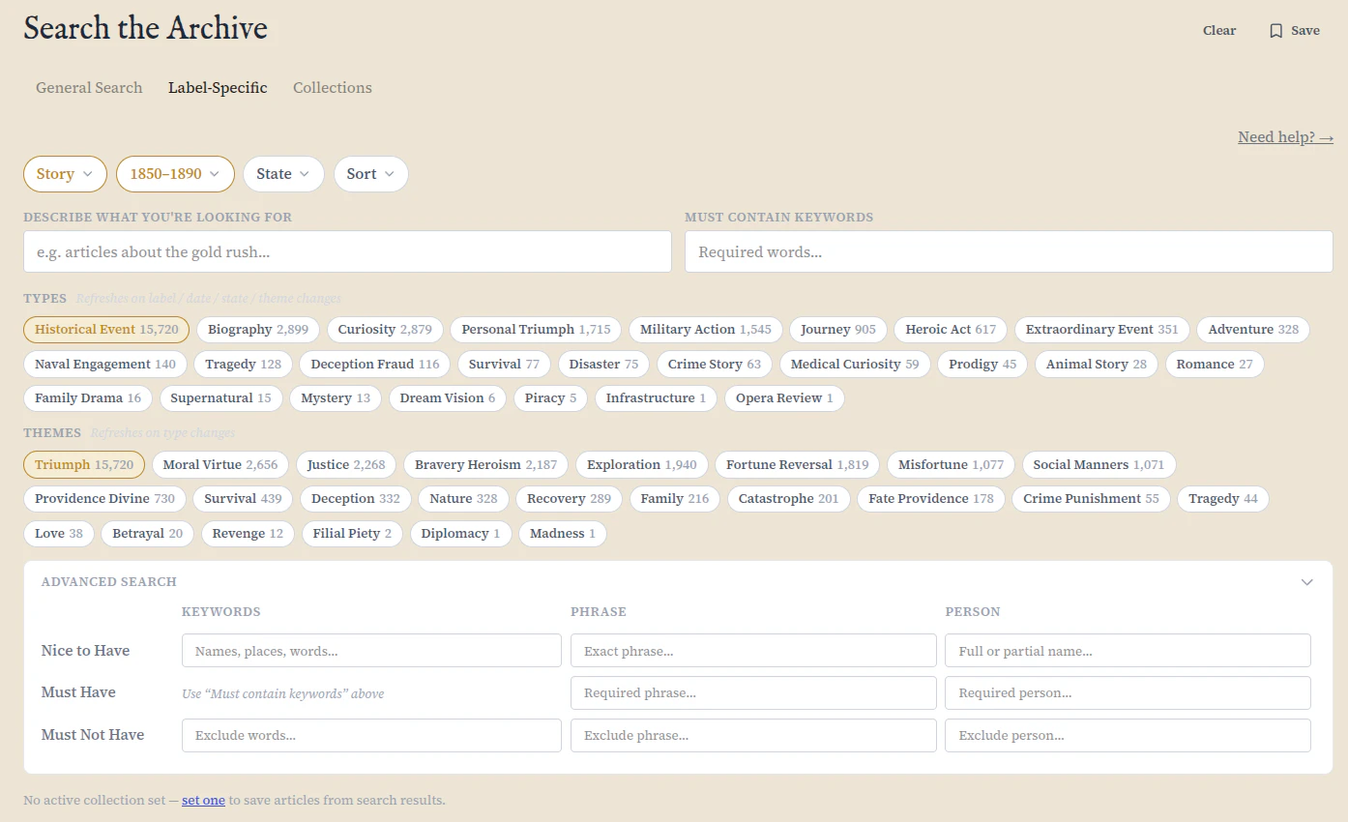Click the Must Contain Keywords input
This screenshot has width=1348, height=822.
1009,251
